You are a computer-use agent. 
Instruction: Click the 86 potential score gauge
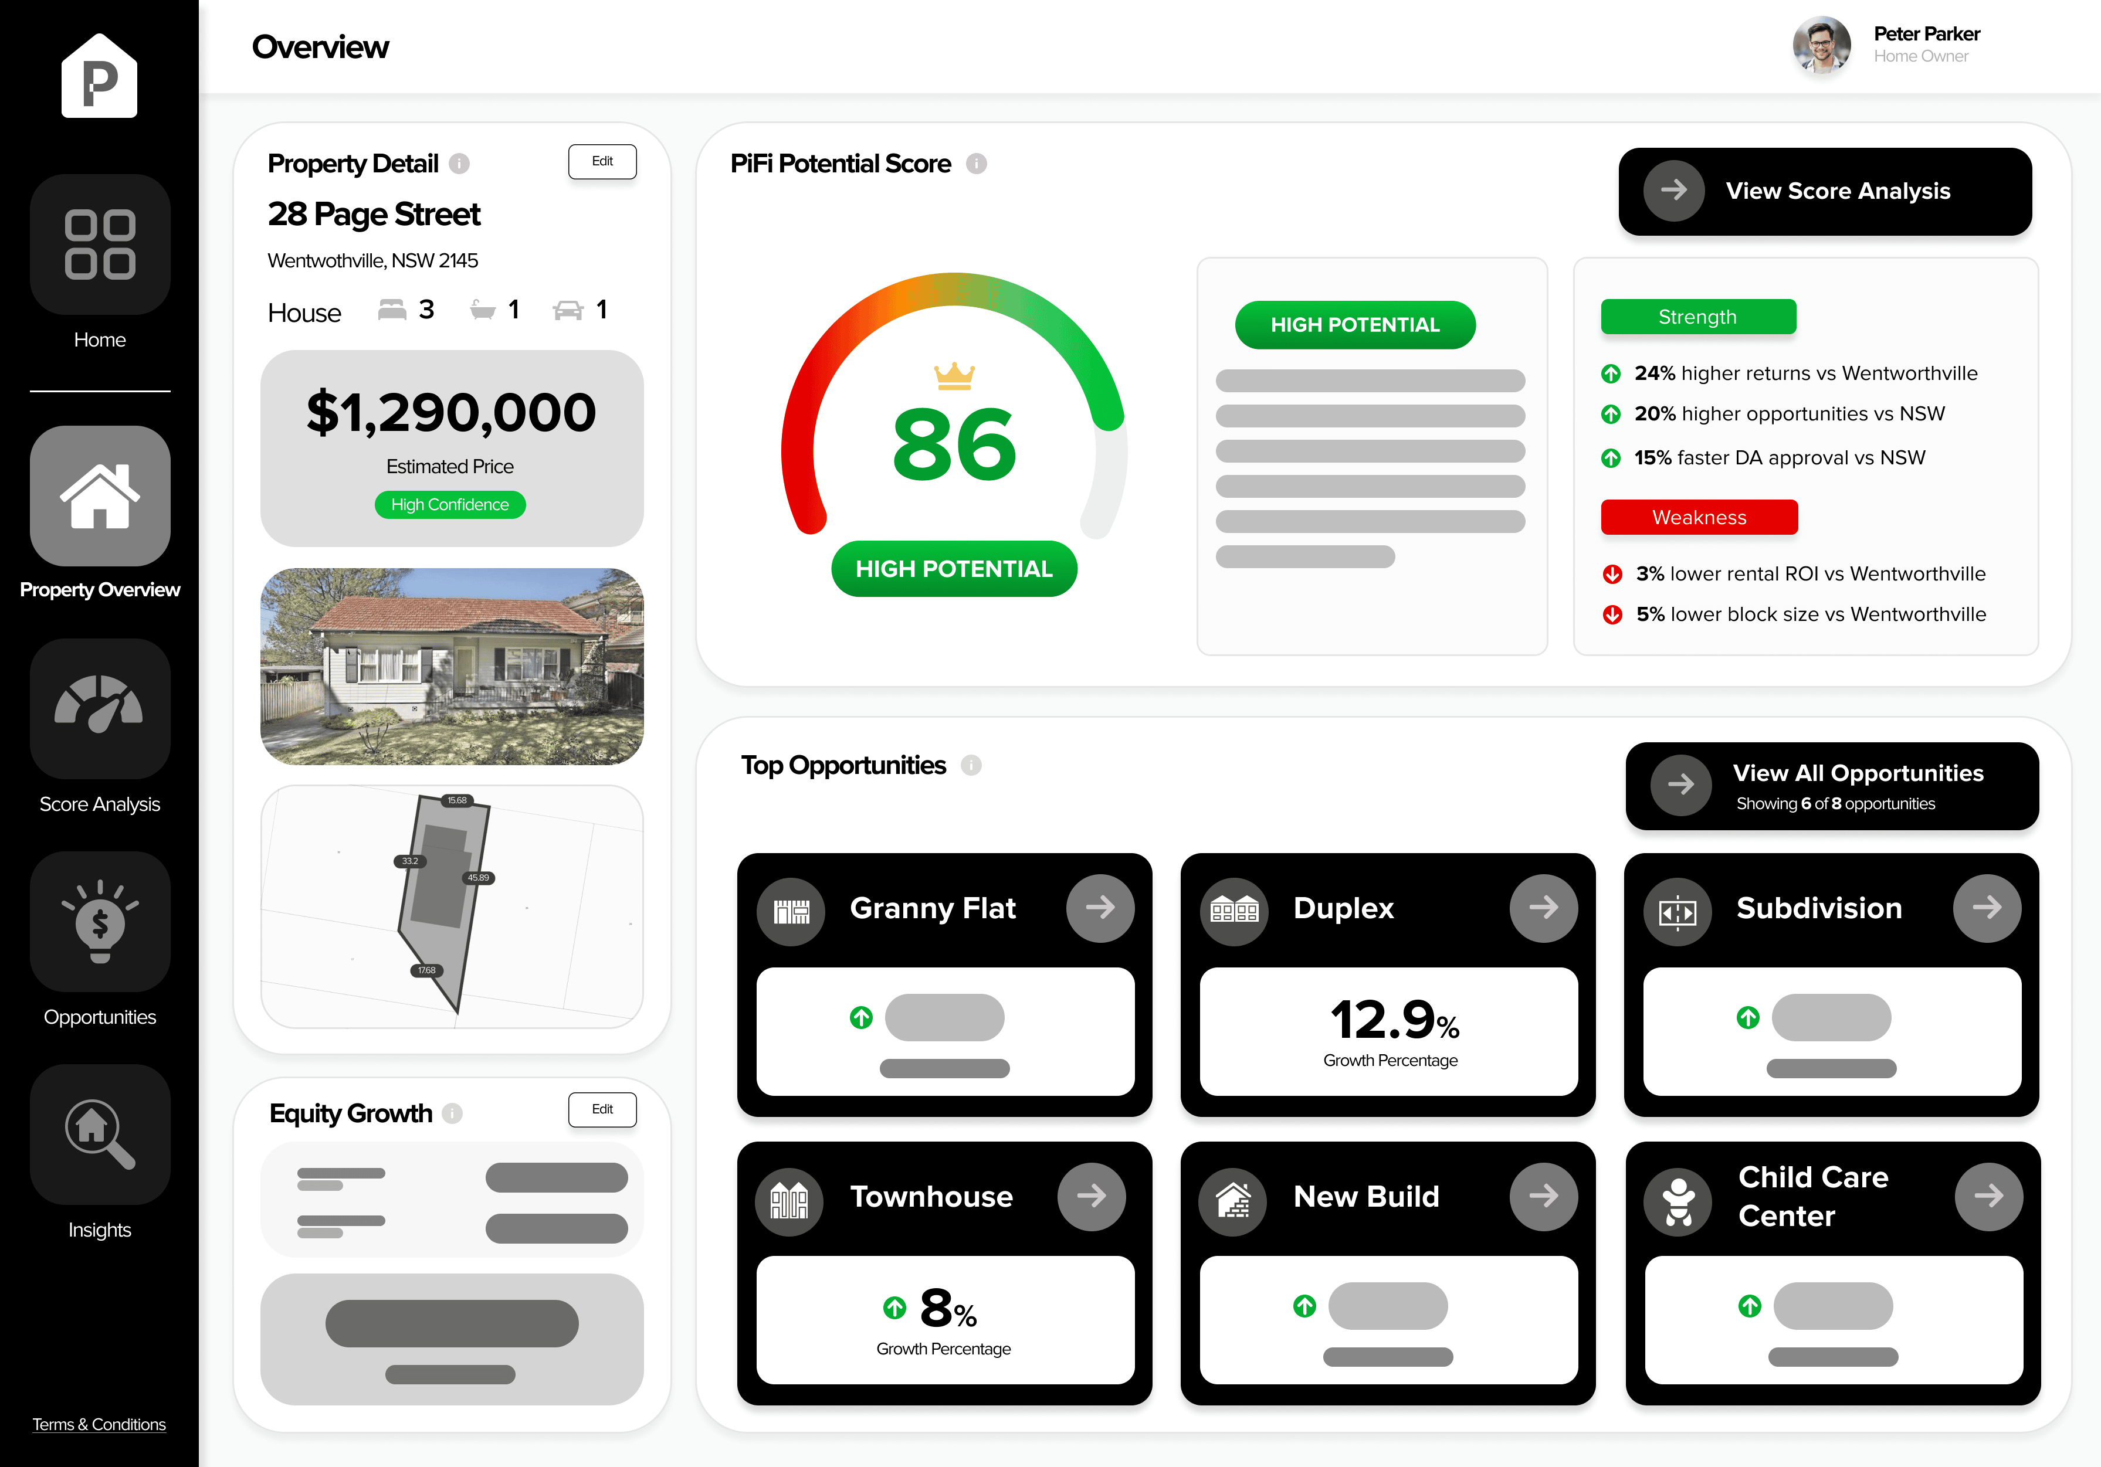(954, 444)
